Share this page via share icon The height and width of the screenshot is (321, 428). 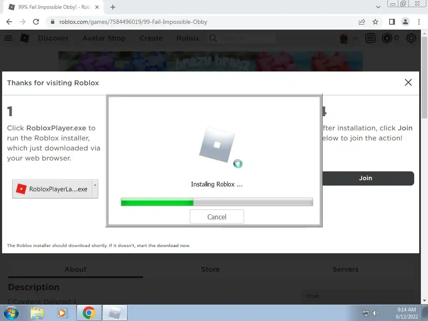[362, 22]
